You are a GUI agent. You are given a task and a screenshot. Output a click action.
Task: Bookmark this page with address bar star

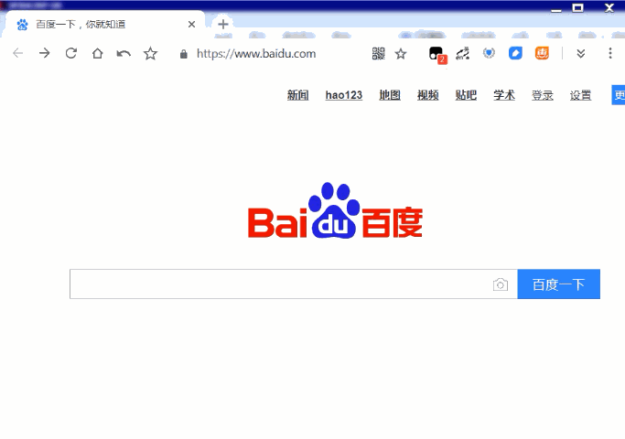(x=401, y=53)
